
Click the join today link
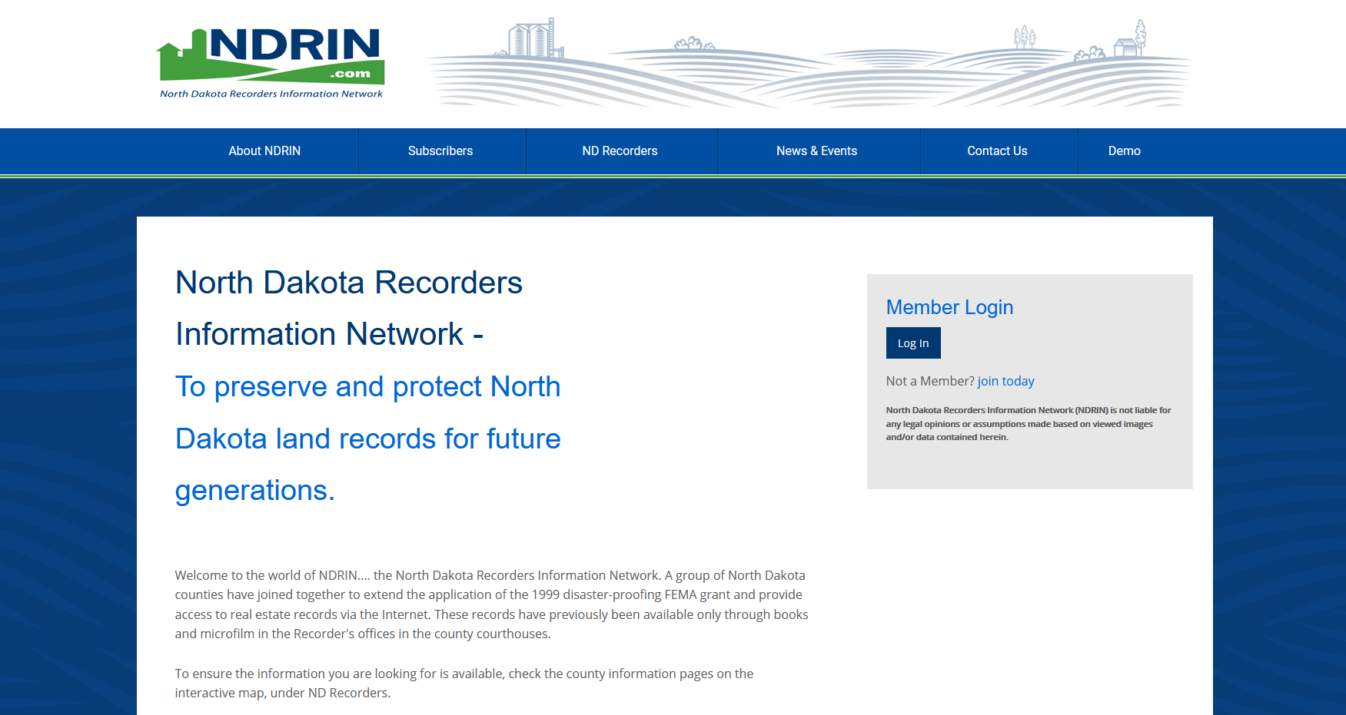point(1006,380)
